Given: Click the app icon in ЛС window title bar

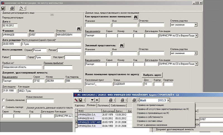Looking at the screenshot, I should point(76,95).
